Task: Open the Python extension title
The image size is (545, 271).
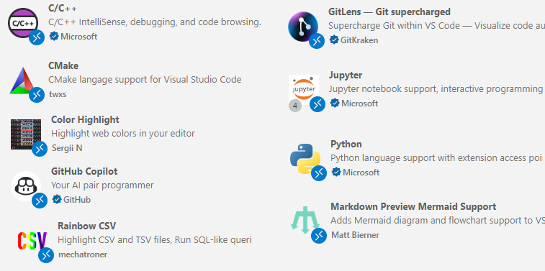Action: [346, 144]
